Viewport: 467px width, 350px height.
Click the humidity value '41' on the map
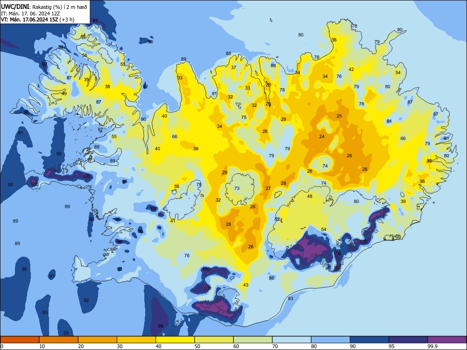[x=173, y=221]
